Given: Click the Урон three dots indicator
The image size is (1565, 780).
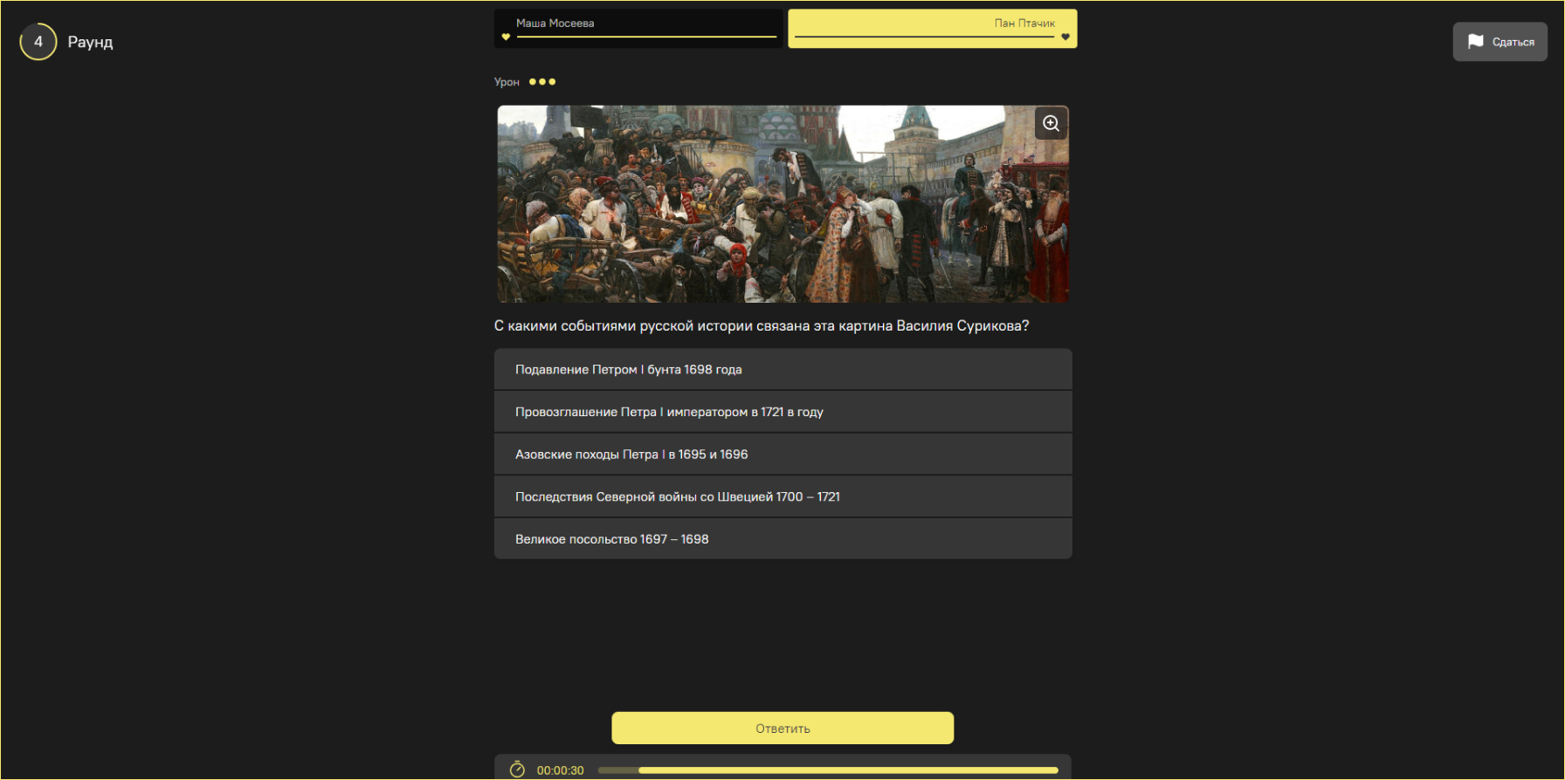Looking at the screenshot, I should pos(542,82).
